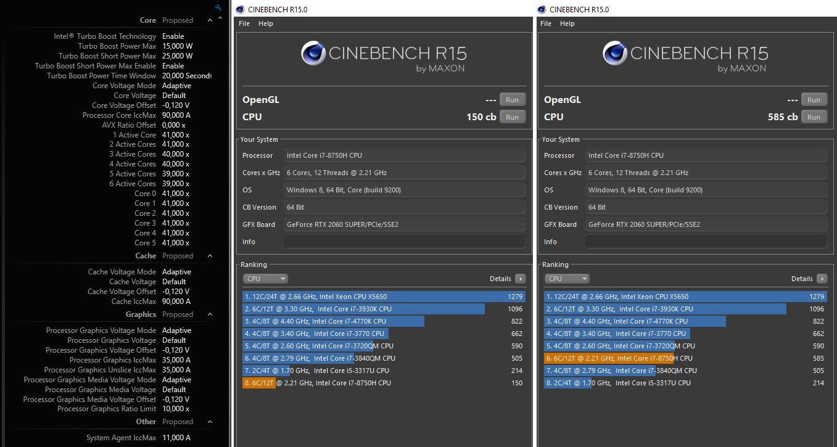Viewport: 837px width, 447px height.
Task: Click Intel Turbo Boost Technology Enable value
Action: [x=173, y=36]
